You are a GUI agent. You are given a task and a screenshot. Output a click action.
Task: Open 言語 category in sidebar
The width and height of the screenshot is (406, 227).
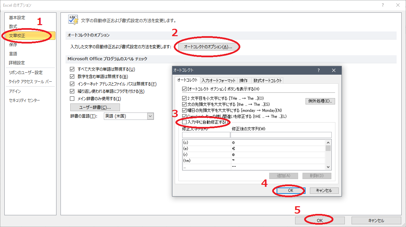(x=13, y=54)
